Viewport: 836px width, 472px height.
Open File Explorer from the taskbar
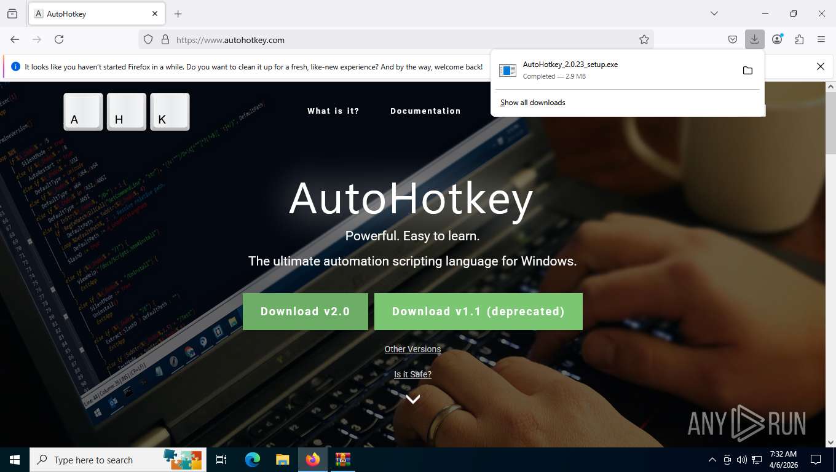(x=282, y=460)
